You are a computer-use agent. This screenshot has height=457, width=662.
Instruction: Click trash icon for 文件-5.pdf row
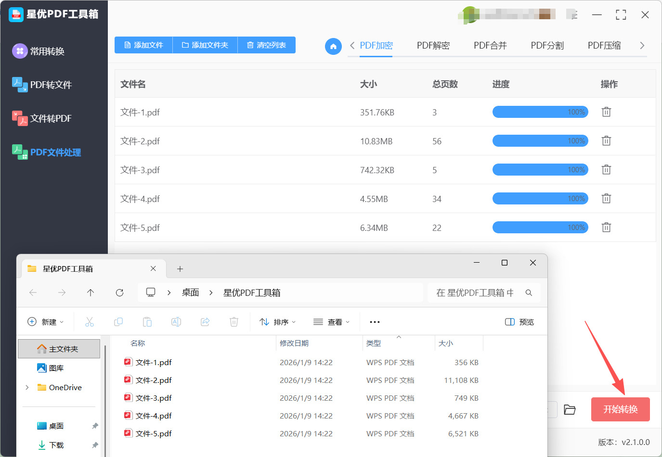tap(606, 228)
